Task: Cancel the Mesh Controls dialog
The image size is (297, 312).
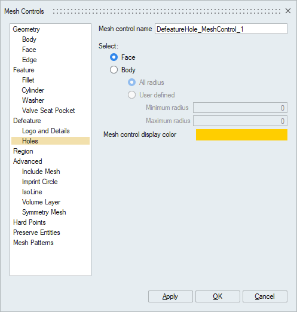Action: 265,296
